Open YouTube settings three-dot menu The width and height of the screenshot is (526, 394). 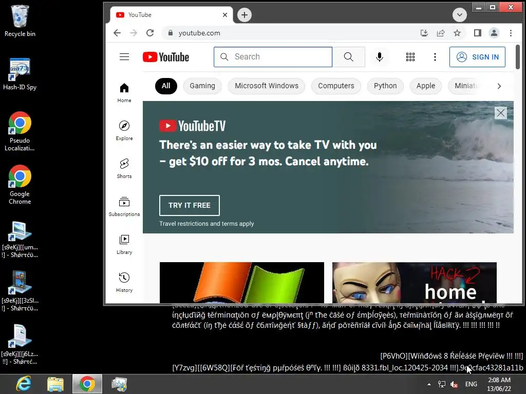(x=435, y=57)
